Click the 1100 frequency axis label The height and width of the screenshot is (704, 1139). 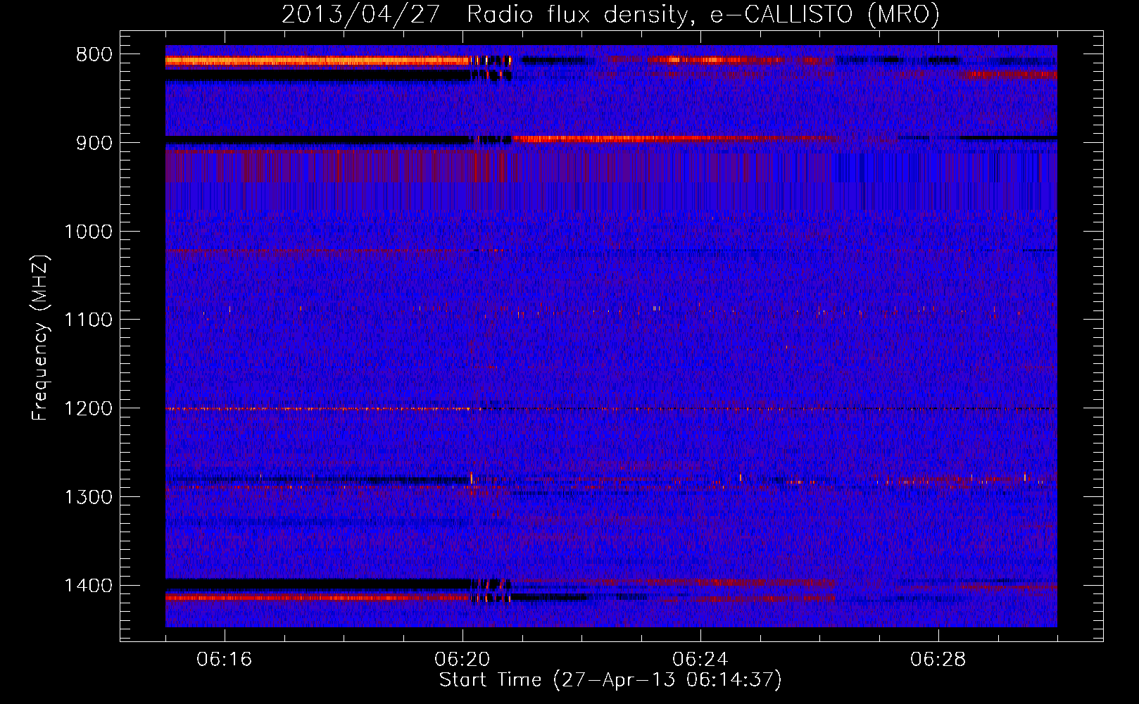(x=88, y=320)
